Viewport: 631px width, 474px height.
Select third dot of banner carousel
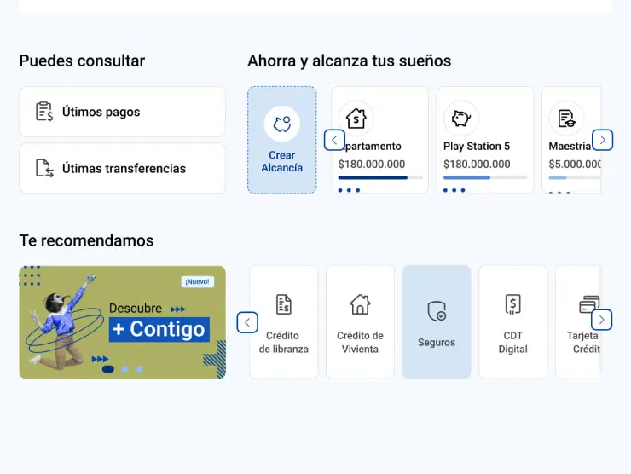[x=140, y=369]
